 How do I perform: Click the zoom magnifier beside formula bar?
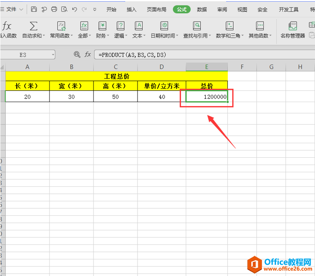tap(77, 54)
